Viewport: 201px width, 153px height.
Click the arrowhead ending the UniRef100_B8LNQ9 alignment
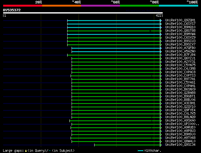tap(161, 117)
